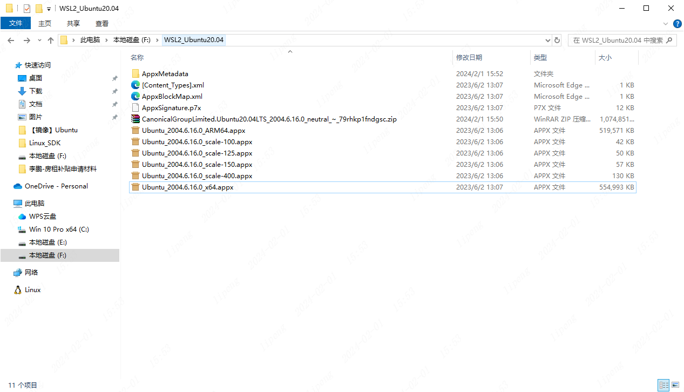The width and height of the screenshot is (684, 392).
Task: Open the recent locations dropdown
Action: pos(39,40)
